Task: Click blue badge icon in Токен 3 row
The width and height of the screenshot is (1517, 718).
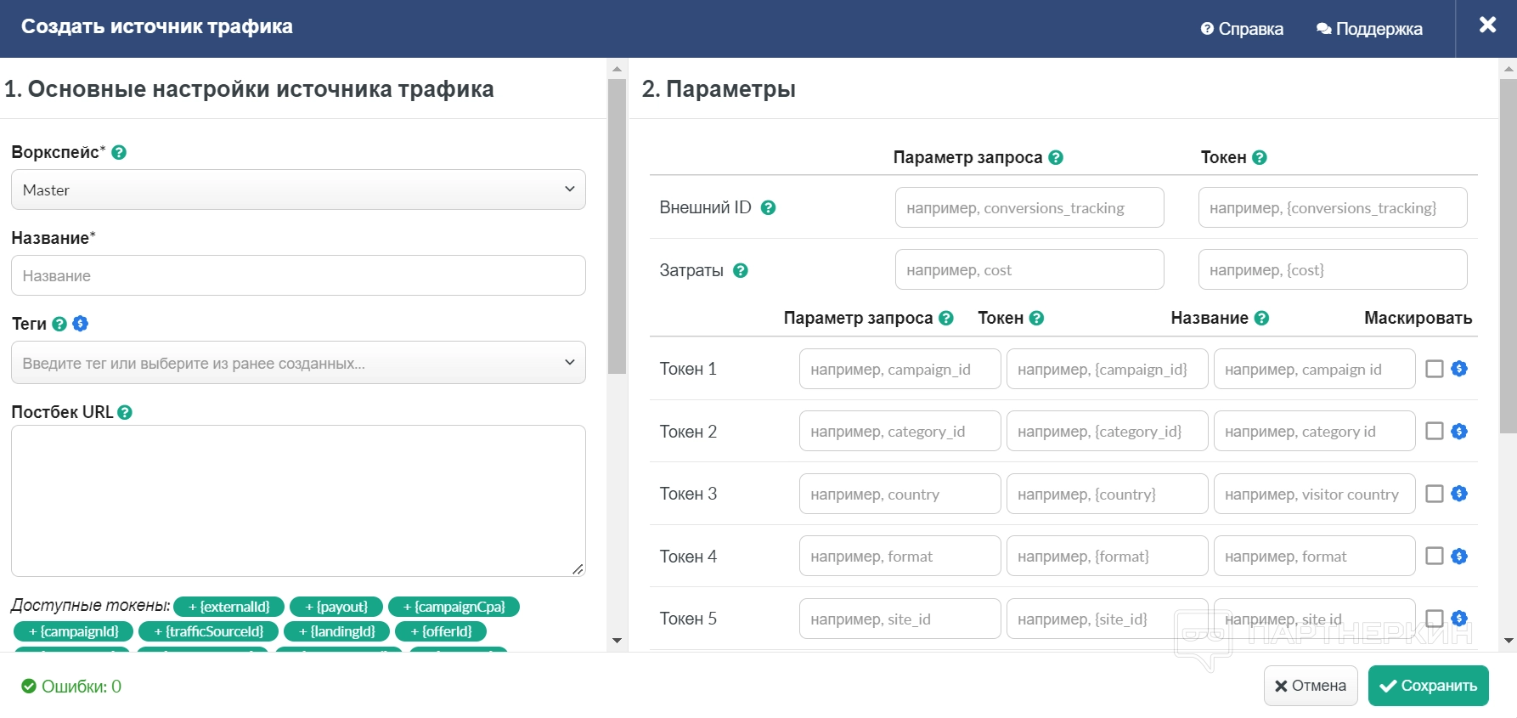Action: point(1459,494)
